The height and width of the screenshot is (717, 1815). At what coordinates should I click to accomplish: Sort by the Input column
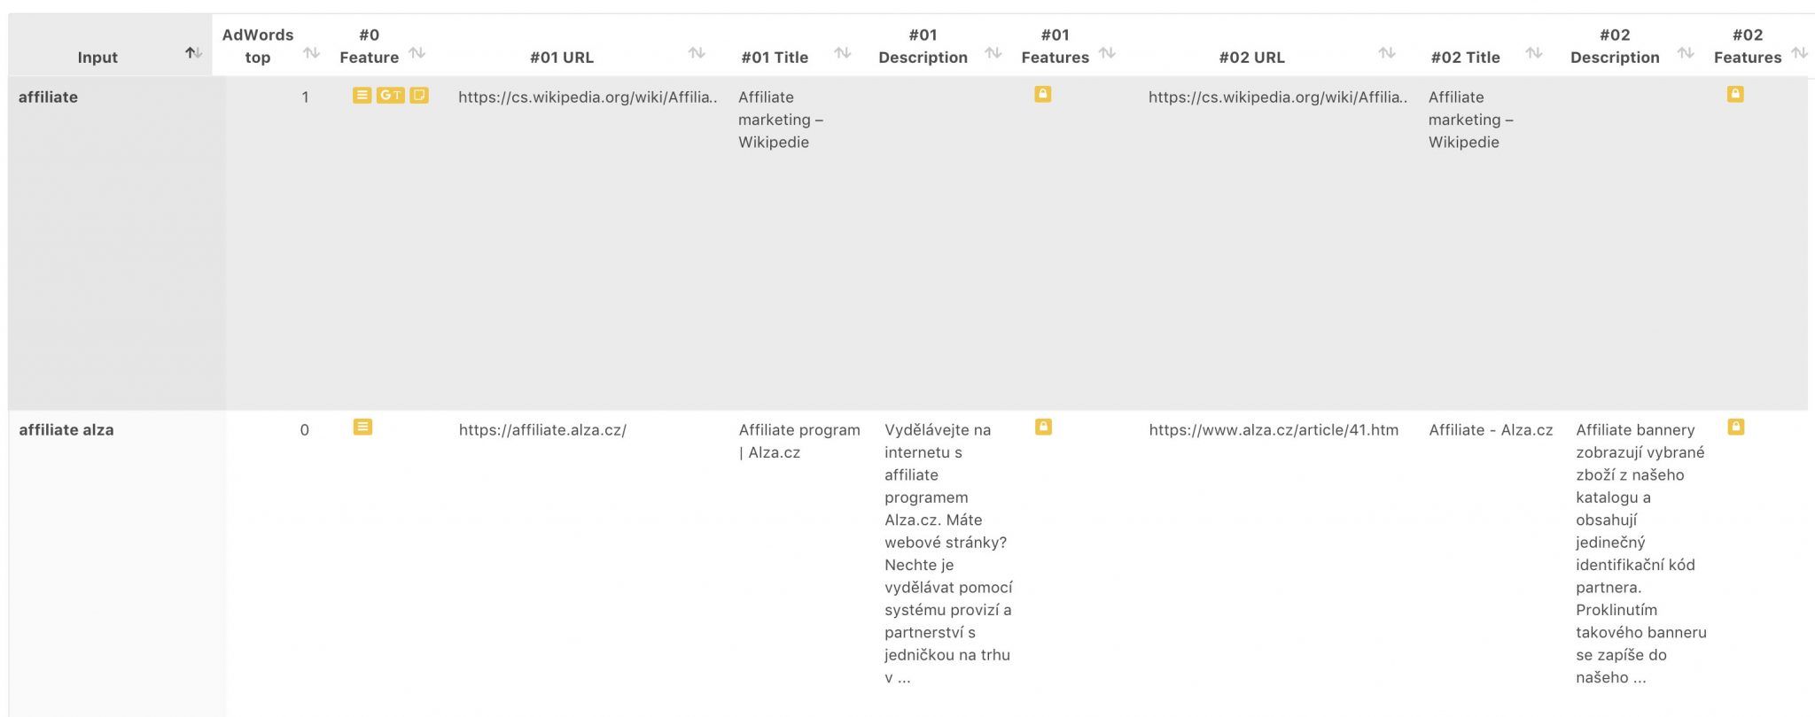[x=193, y=53]
